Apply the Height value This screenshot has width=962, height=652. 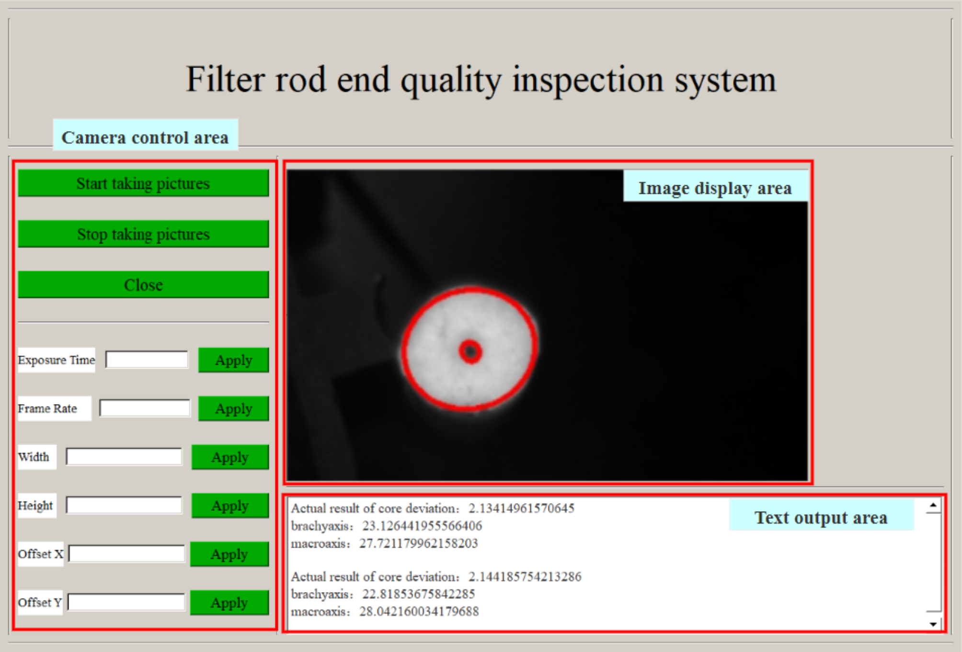230,506
